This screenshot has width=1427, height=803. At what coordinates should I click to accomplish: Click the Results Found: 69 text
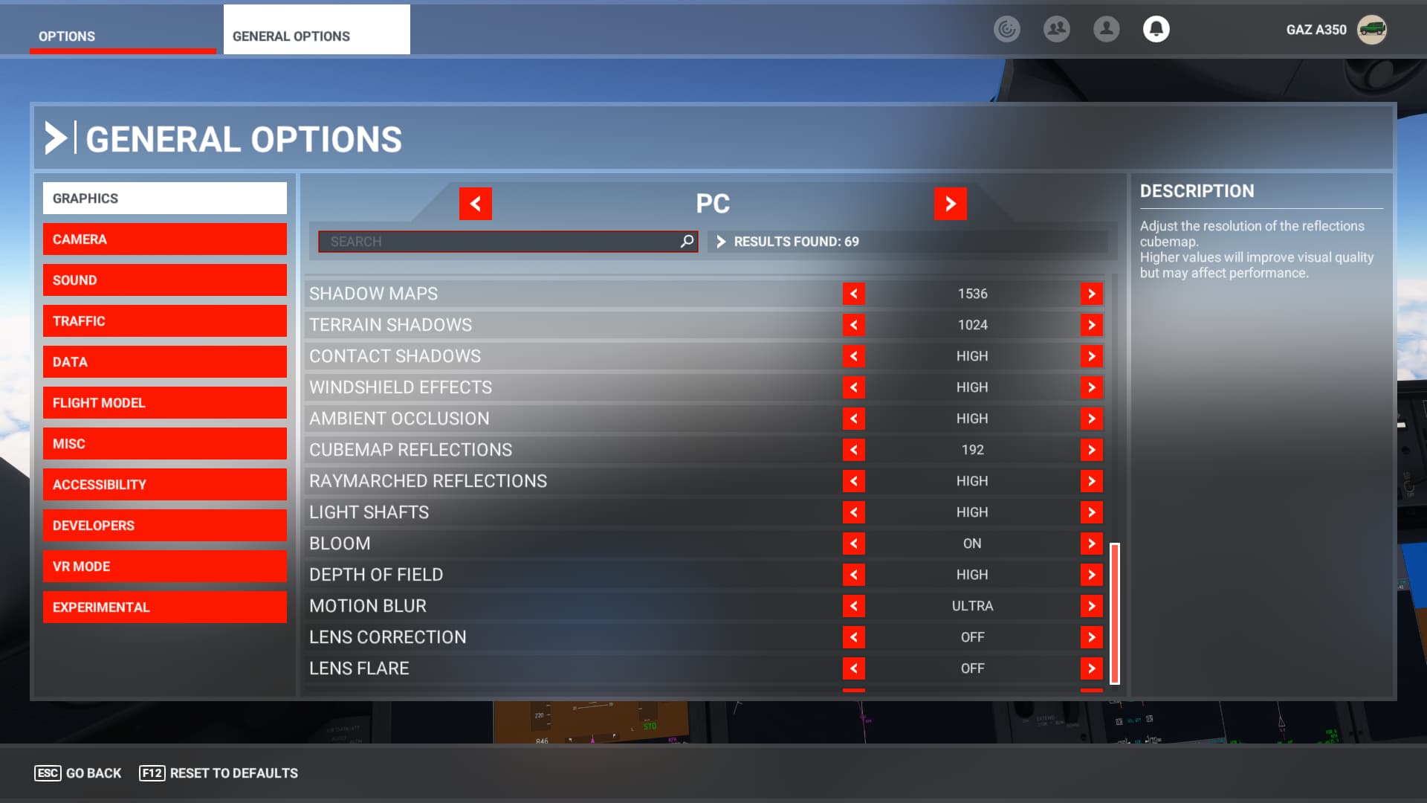[796, 242]
